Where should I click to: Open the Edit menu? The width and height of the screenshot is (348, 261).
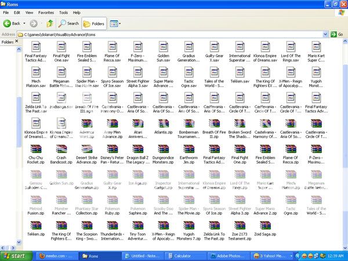(x=17, y=12)
